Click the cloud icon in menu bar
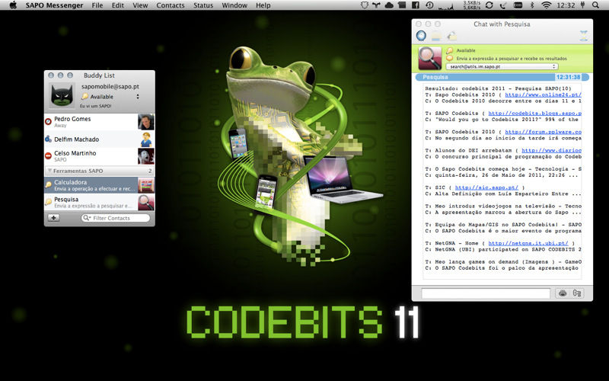609x381 pixels. [389, 5]
